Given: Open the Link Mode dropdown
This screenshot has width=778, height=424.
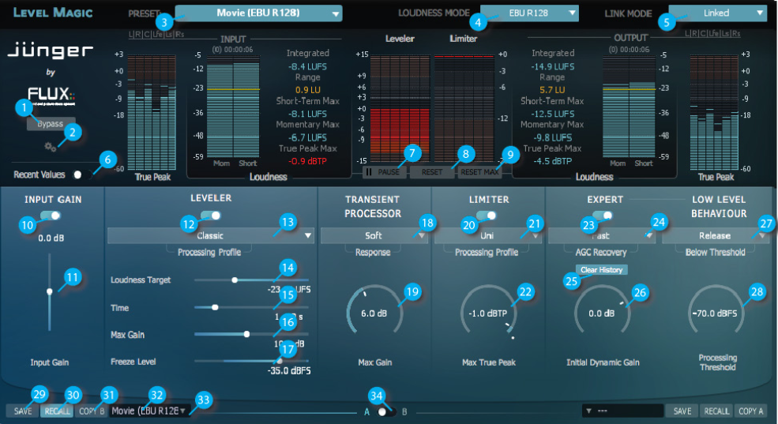Looking at the screenshot, I should 717,13.
